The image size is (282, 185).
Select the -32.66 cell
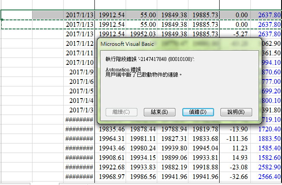(x=235, y=176)
